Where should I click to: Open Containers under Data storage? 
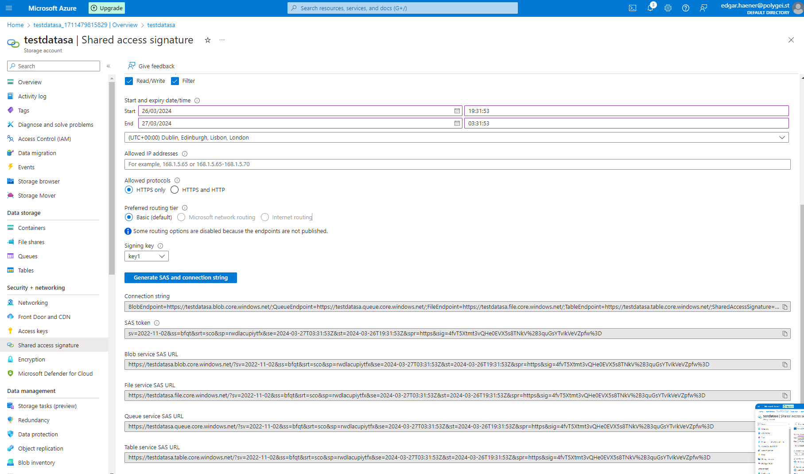[x=31, y=228]
